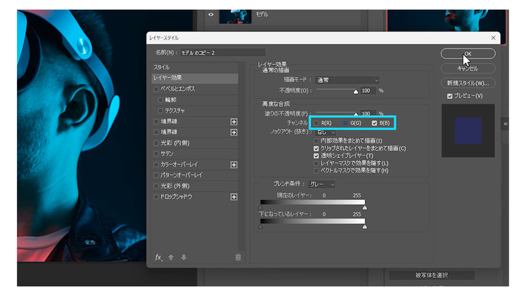
Task: Click the panel menu icon at right edge
Action: tap(506, 124)
